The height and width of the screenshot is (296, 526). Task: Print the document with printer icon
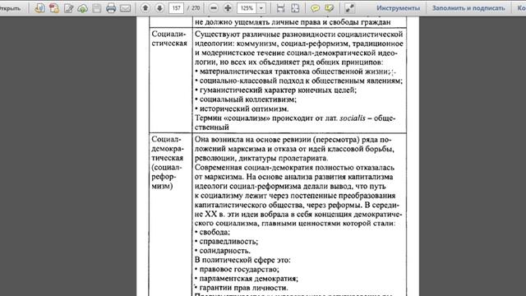(111, 8)
